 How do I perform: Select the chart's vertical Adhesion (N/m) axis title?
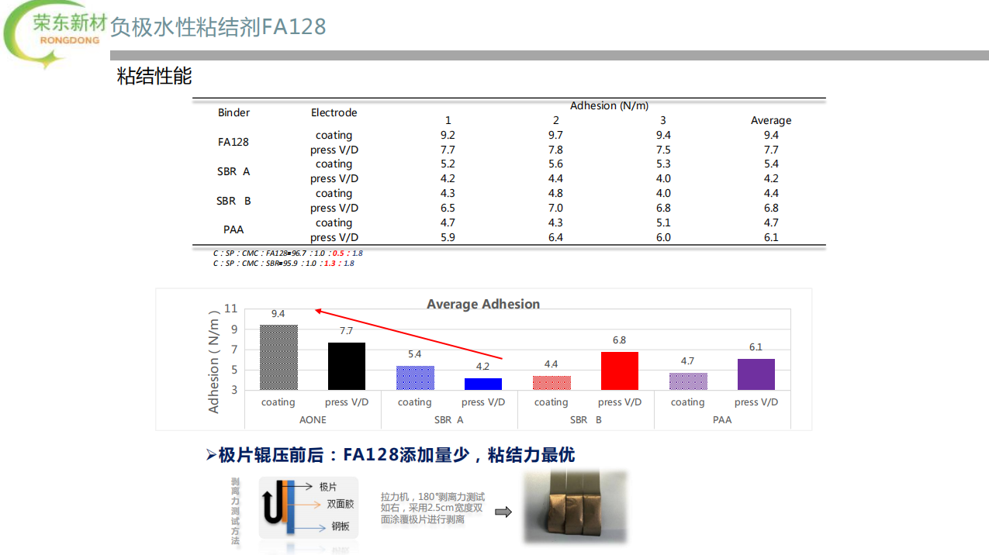(214, 361)
